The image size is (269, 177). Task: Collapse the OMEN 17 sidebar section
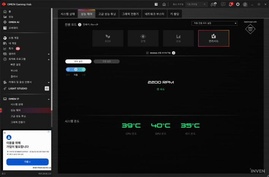point(49,99)
